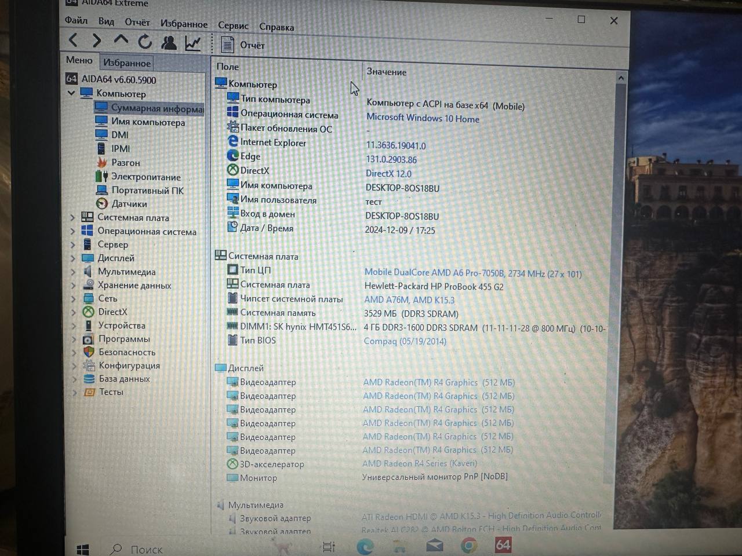Image resolution: width=742 pixels, height=556 pixels.
Task: Click the Поле column header
Action: click(227, 67)
